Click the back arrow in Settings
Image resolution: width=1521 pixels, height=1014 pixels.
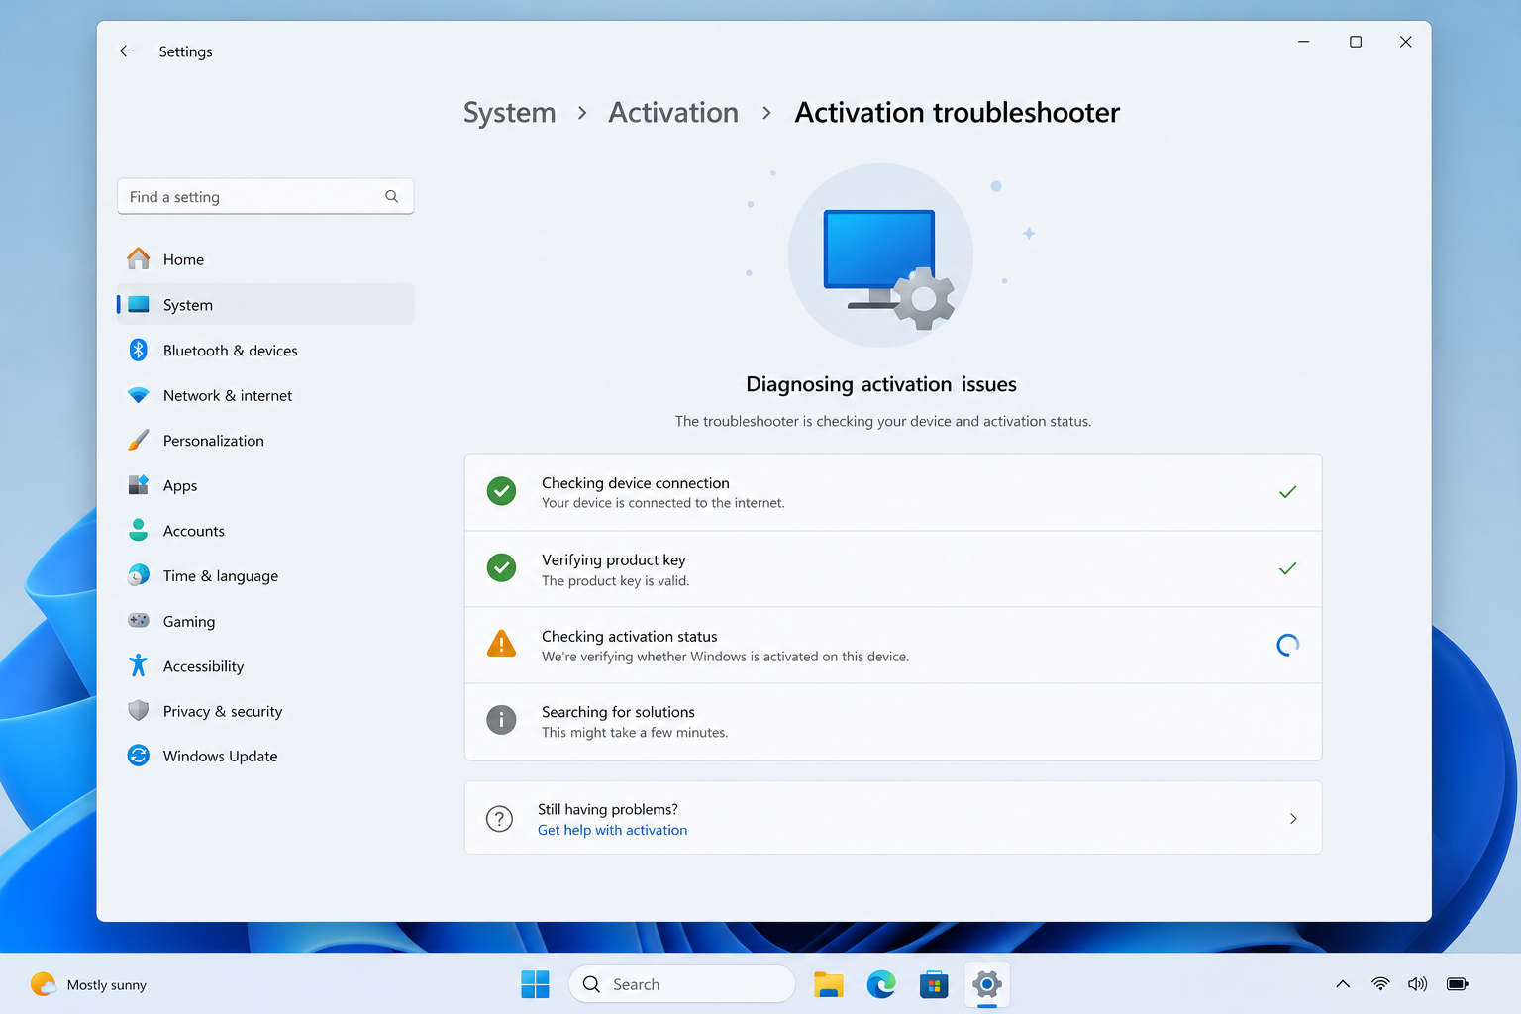click(127, 51)
